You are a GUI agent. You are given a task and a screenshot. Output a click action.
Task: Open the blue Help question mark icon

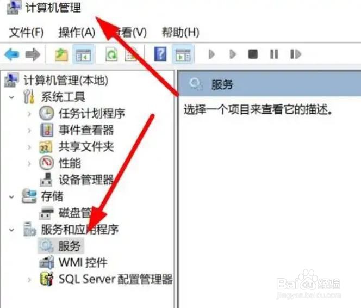(160, 54)
